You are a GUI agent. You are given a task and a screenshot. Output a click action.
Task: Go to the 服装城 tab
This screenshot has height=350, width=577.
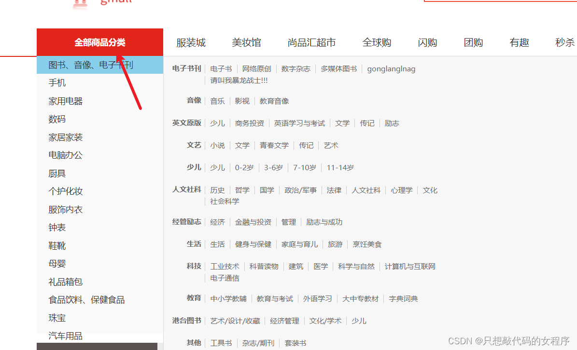(191, 42)
